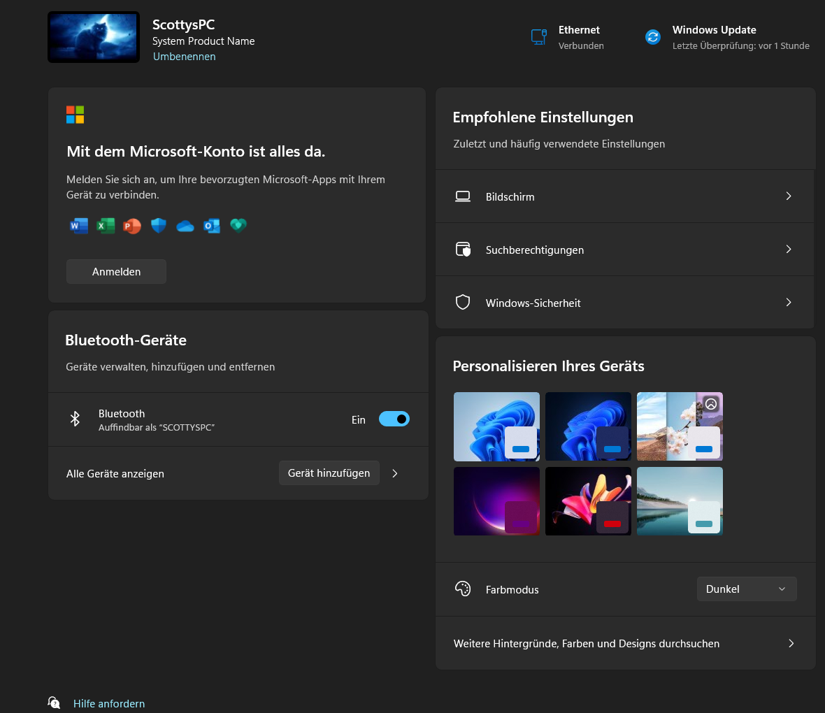Click Gerät hinzufügen button
Image resolution: width=825 pixels, height=713 pixels.
329,473
